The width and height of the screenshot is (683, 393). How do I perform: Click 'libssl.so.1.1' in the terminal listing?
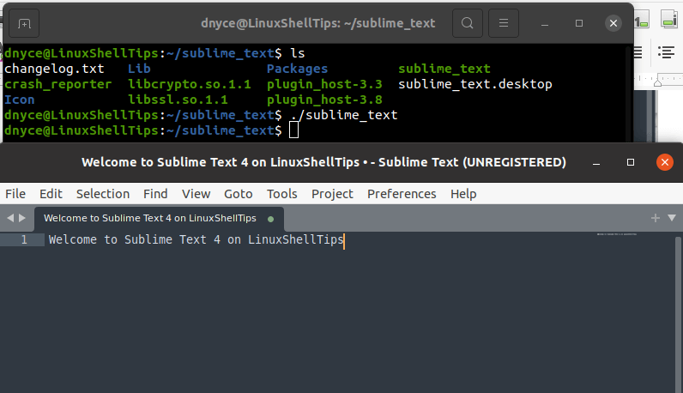178,100
